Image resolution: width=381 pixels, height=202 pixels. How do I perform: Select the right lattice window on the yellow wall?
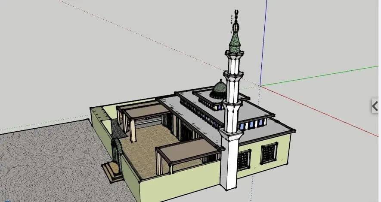(x=269, y=153)
